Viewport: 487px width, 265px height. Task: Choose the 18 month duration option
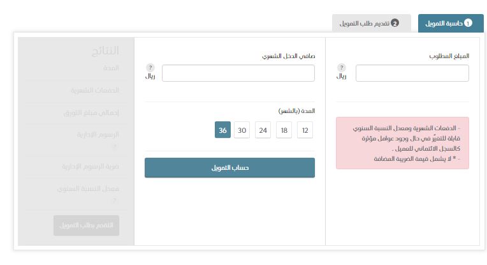tap(284, 130)
